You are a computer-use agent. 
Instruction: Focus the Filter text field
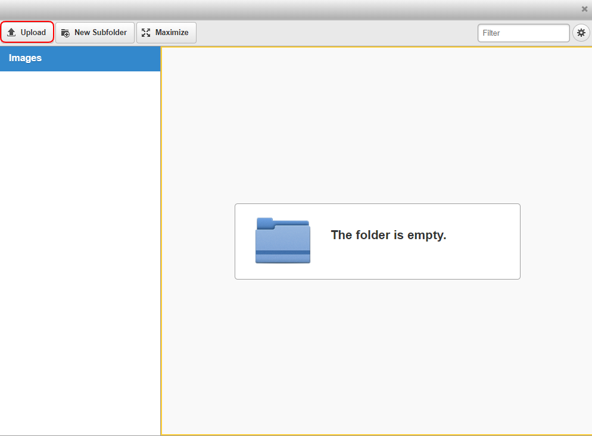pos(523,33)
